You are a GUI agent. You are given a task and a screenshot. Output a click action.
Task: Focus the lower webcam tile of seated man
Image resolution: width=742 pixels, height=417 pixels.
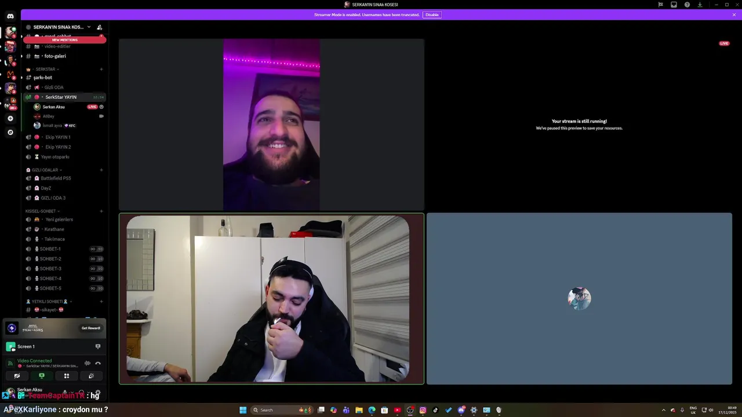(x=271, y=299)
